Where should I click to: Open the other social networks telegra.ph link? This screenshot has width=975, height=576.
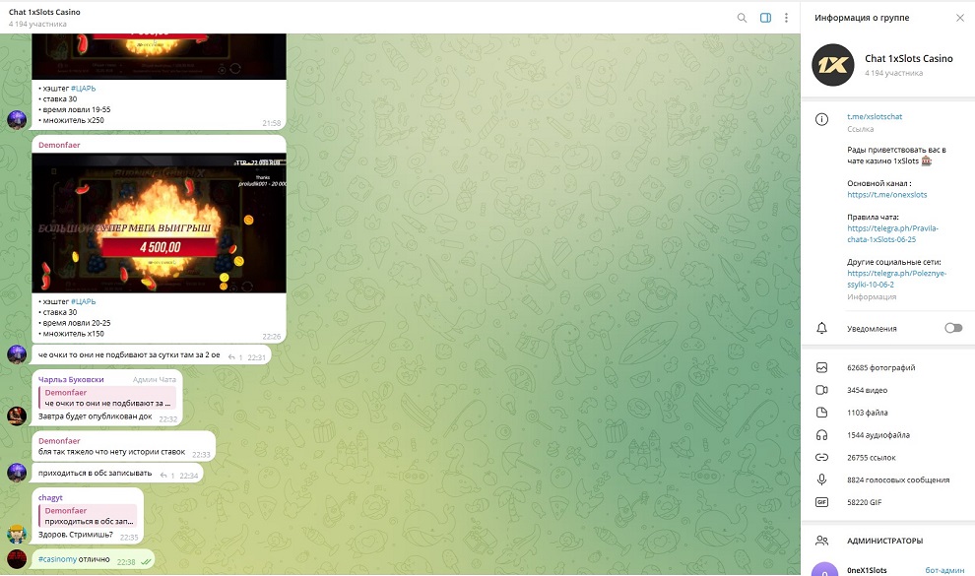pyautogui.click(x=896, y=279)
